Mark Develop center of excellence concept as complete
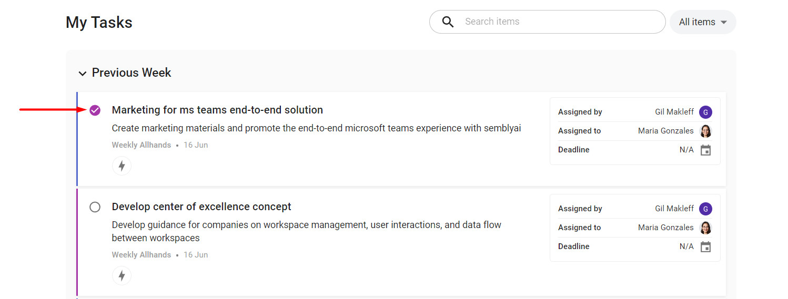Viewport: 788px width, 299px height. pos(95,207)
